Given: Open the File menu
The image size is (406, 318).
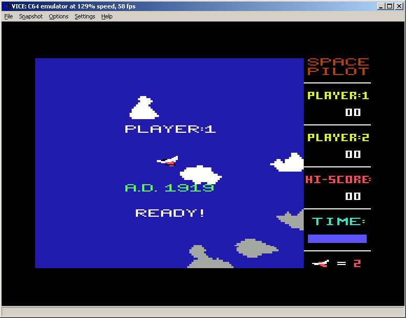Looking at the screenshot, I should (8, 16).
